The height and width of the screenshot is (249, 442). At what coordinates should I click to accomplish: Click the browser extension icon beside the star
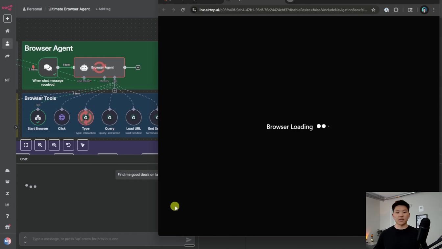point(386,10)
